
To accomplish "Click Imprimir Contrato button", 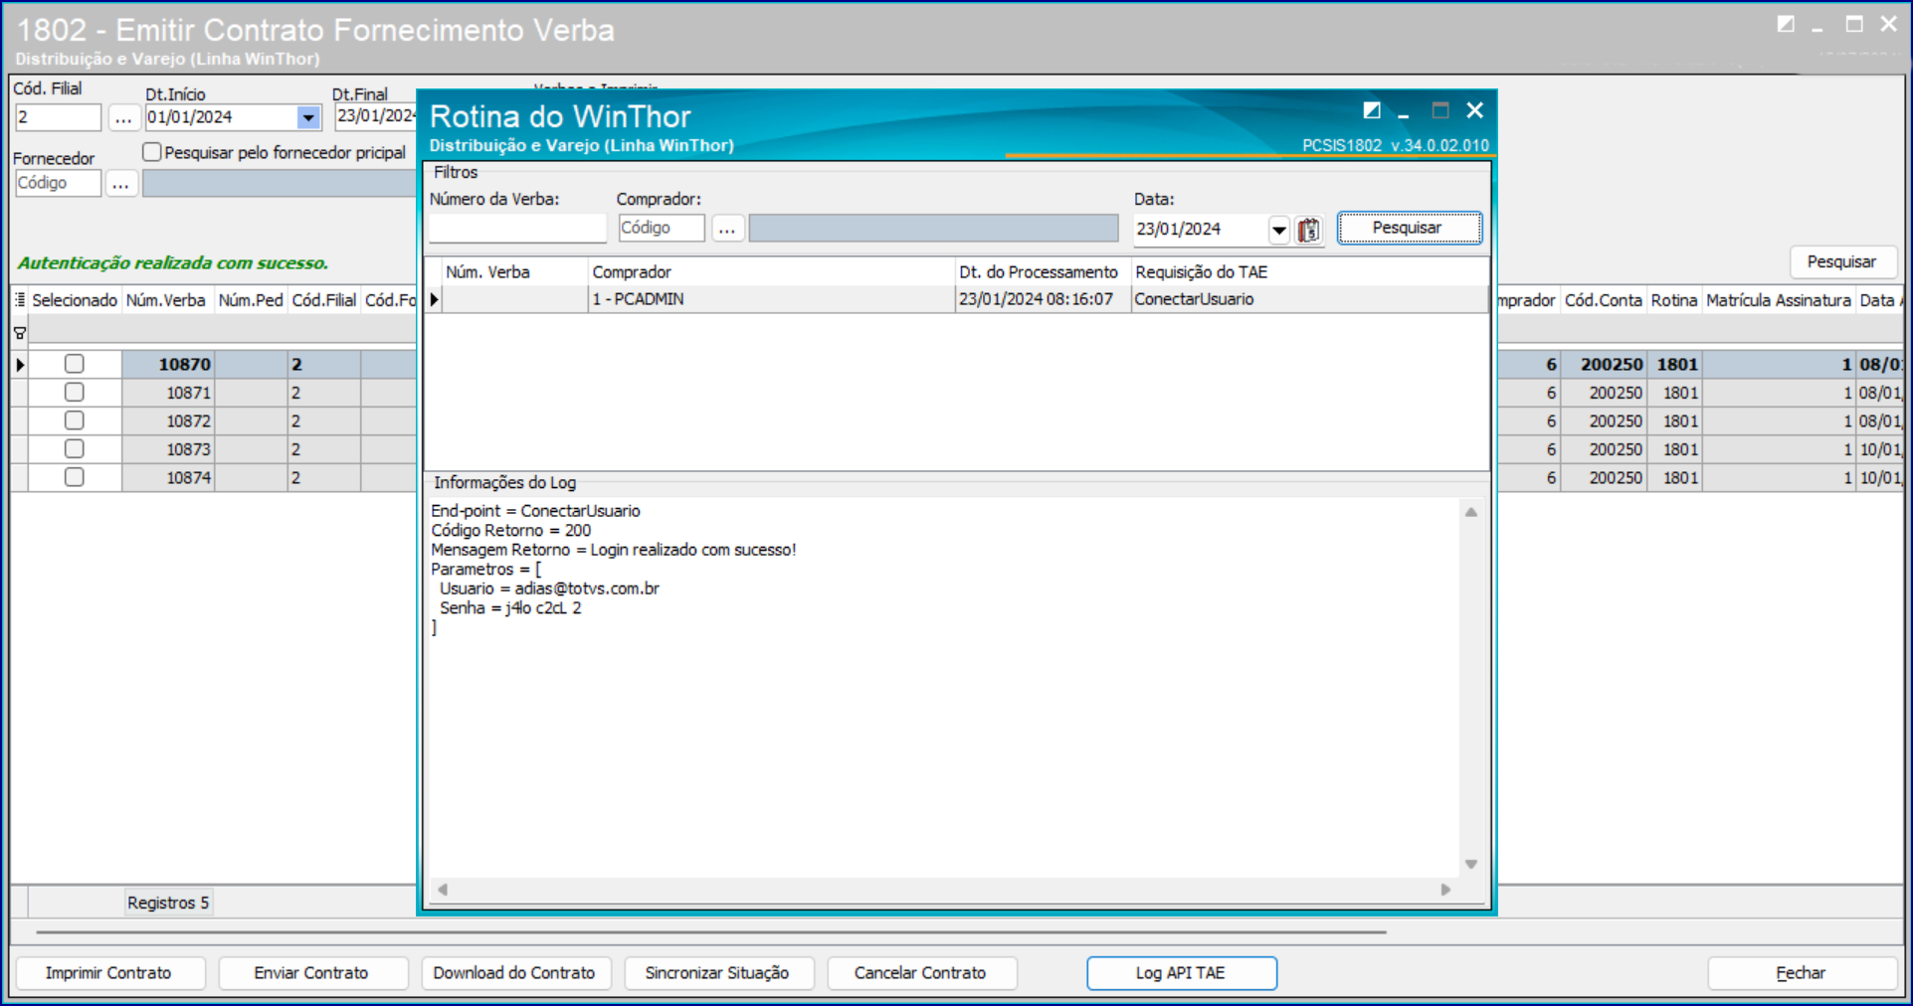I will (x=109, y=973).
